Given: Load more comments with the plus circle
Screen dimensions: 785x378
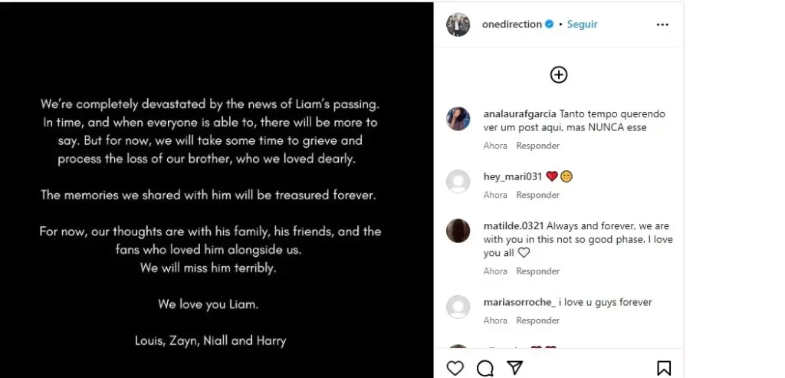Looking at the screenshot, I should pos(559,74).
